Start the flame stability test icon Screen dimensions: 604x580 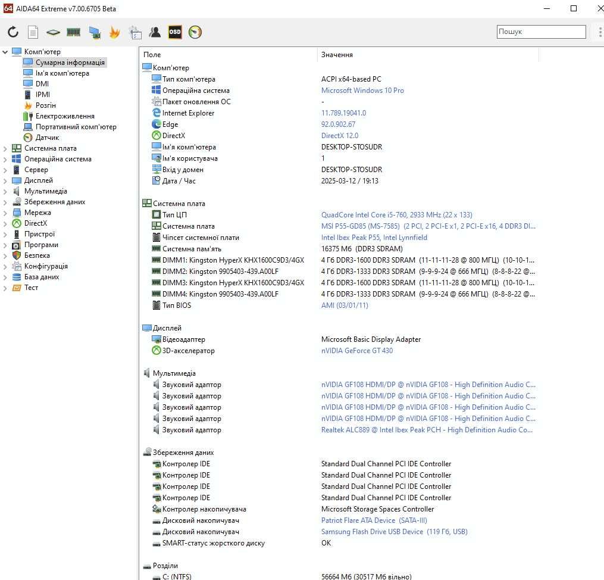pos(114,32)
